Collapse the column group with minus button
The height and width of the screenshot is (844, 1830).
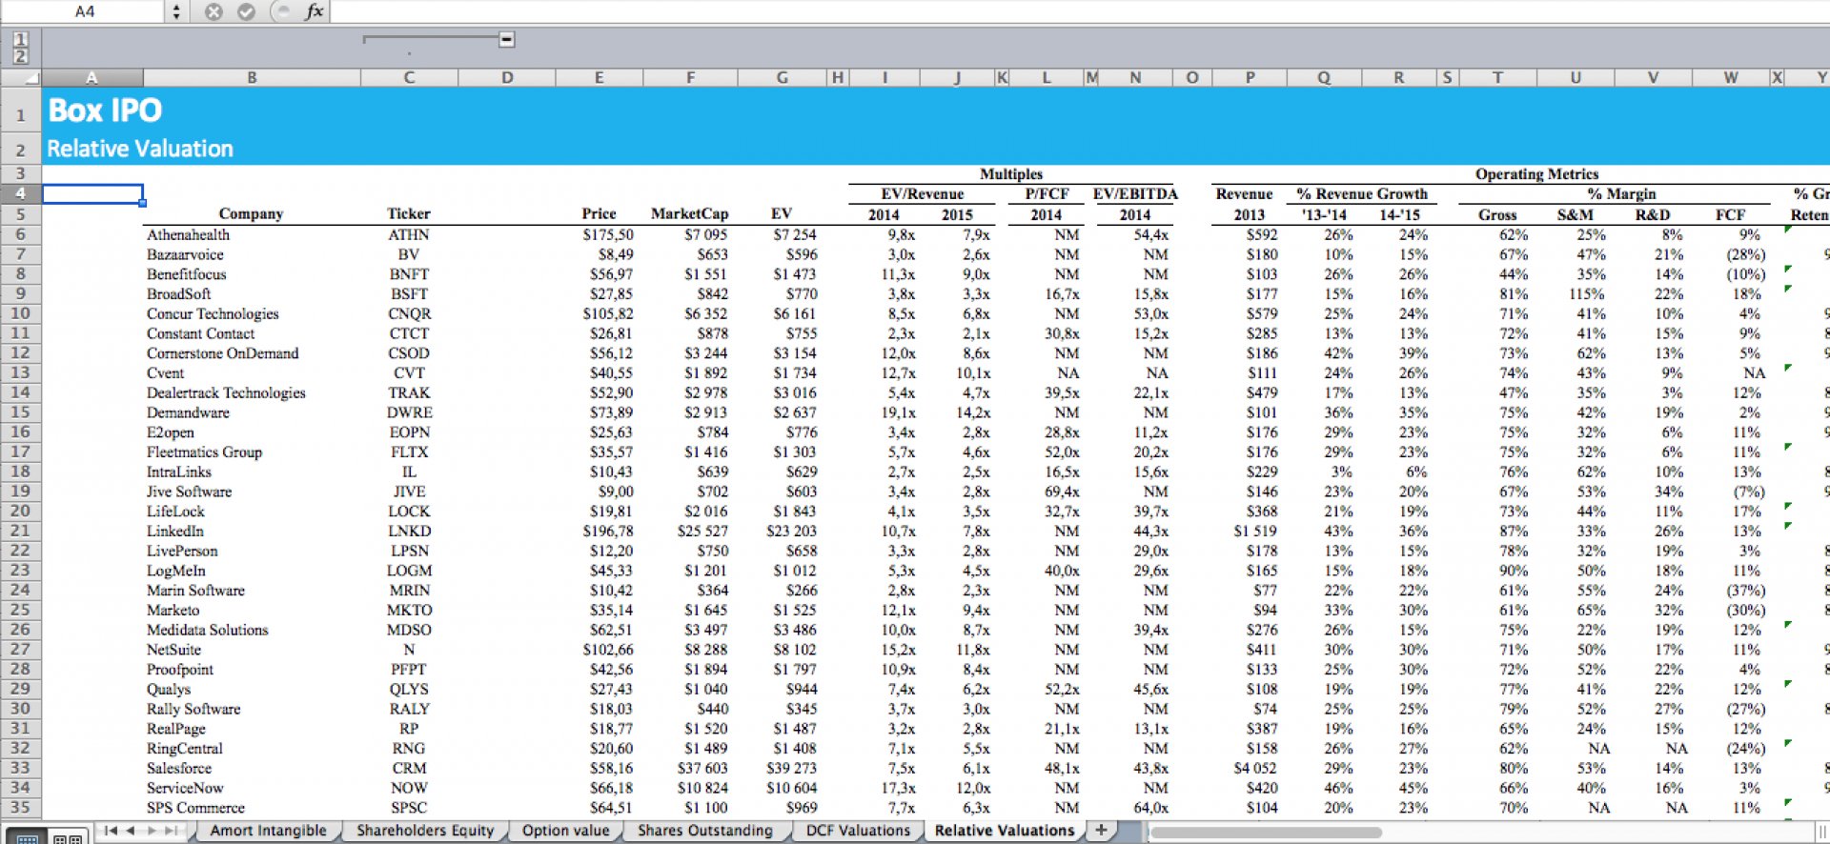pyautogui.click(x=507, y=39)
